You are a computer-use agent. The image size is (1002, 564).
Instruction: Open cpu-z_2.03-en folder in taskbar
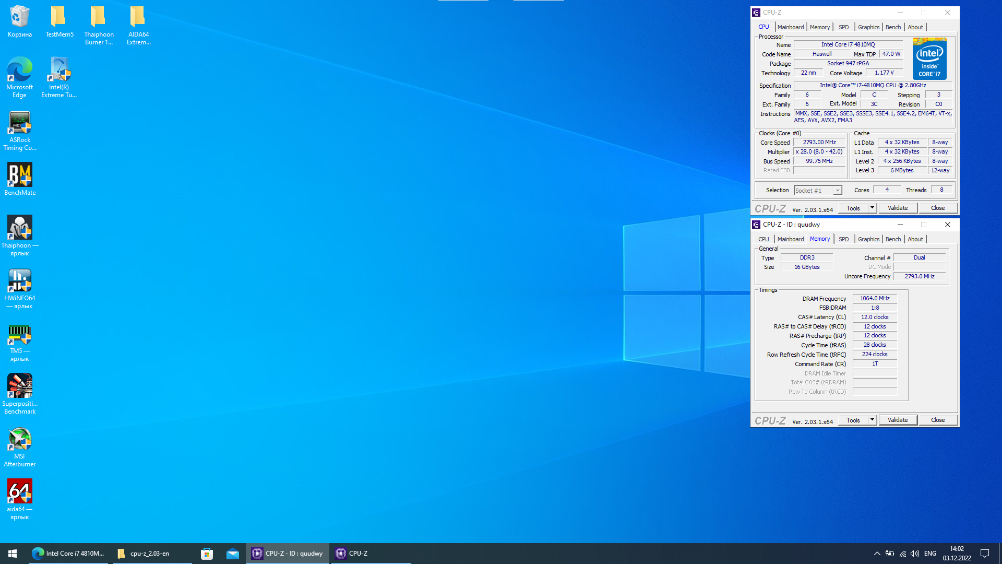point(152,554)
